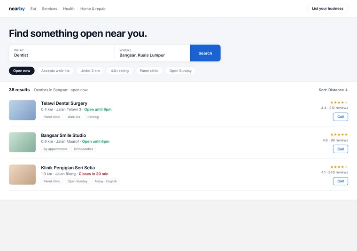The image size is (357, 251).
Task: Enable 4.0+ rating filter
Action: (x=119, y=71)
